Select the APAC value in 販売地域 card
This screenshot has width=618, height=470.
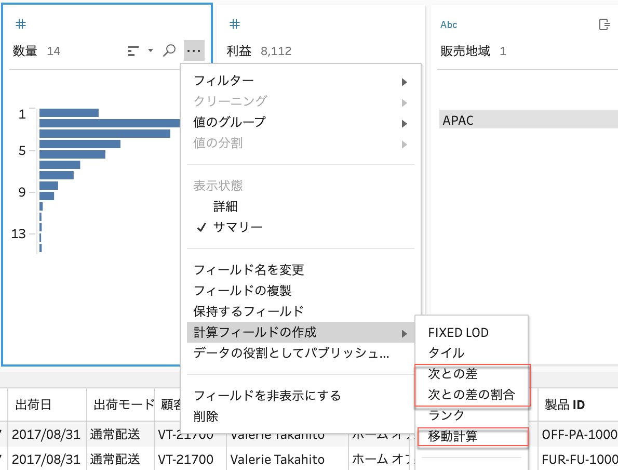click(x=529, y=120)
